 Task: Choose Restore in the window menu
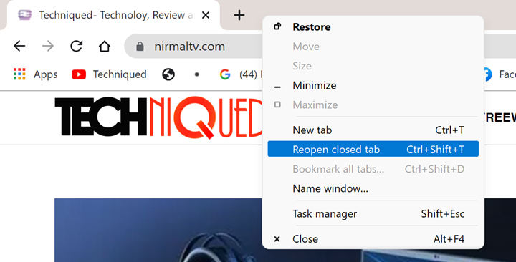[373, 27]
